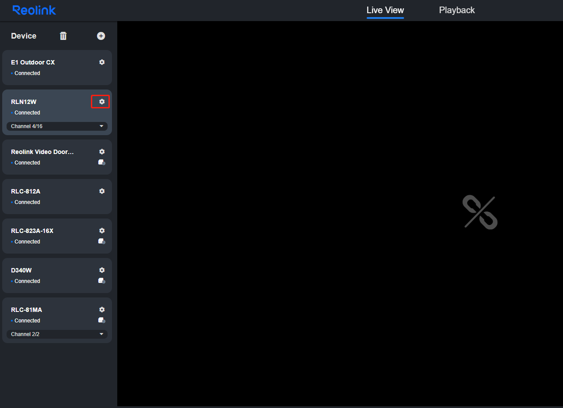Image resolution: width=563 pixels, height=408 pixels.
Task: Click storage icon on Reolink Video Doorbell card
Action: point(102,162)
